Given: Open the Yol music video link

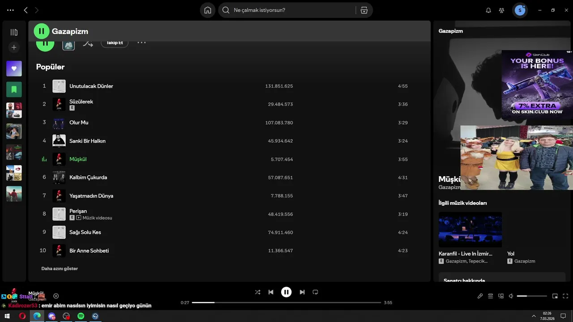Looking at the screenshot, I should coord(511,254).
